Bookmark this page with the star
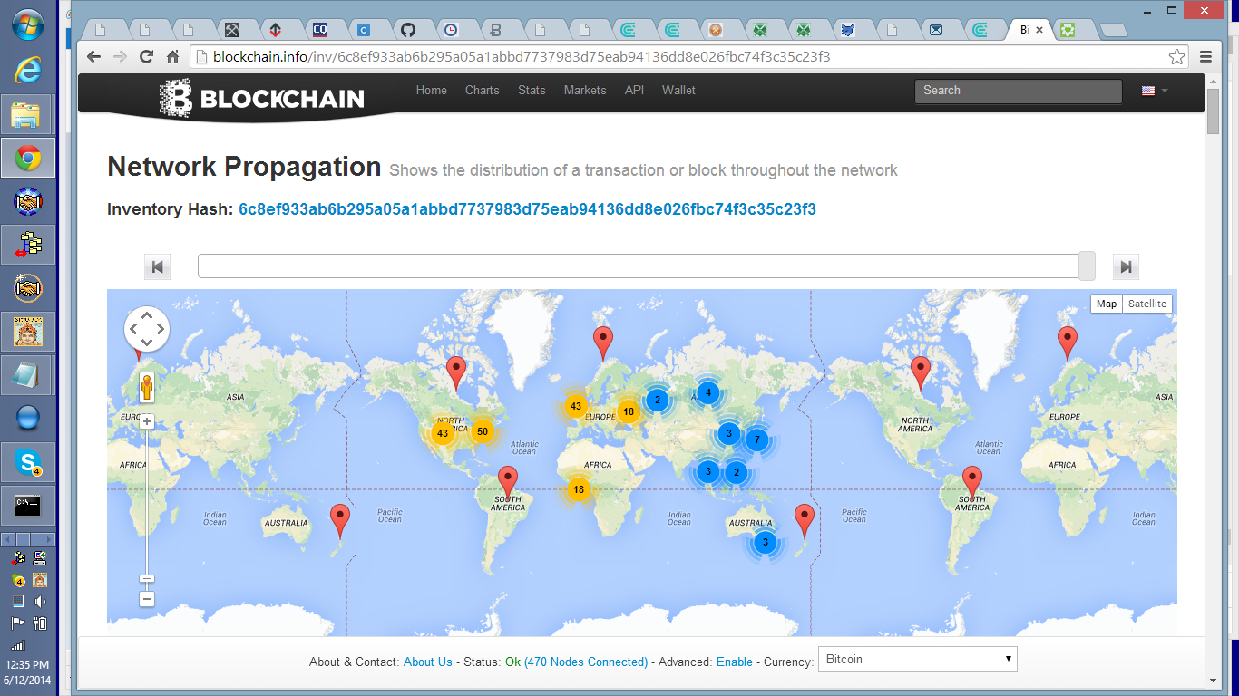Image resolution: width=1239 pixels, height=696 pixels. click(1176, 56)
